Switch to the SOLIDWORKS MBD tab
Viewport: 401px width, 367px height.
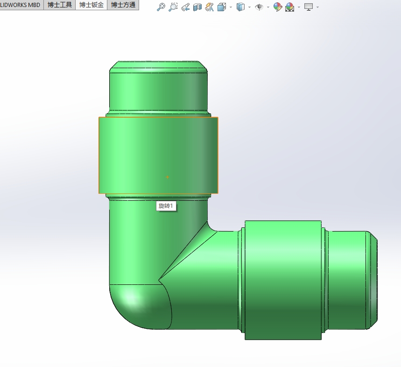tap(21, 5)
